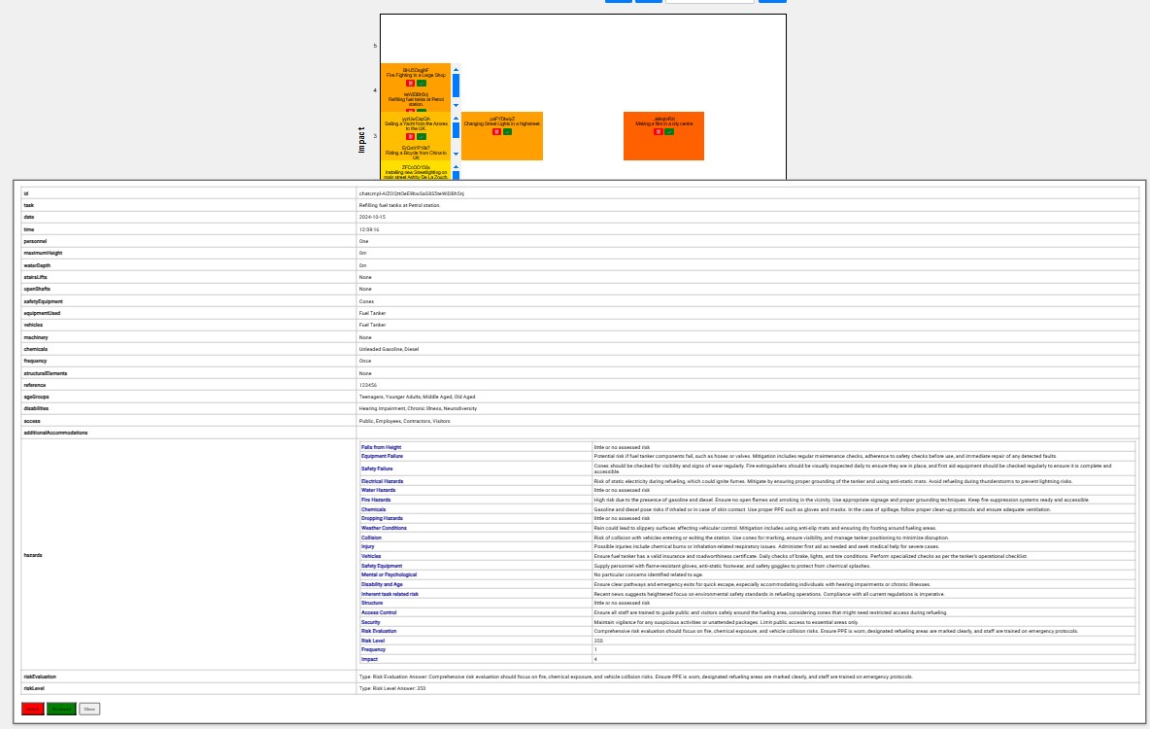
Task: Click down arrow beside Riding a Bicycle card
Action: point(456,154)
